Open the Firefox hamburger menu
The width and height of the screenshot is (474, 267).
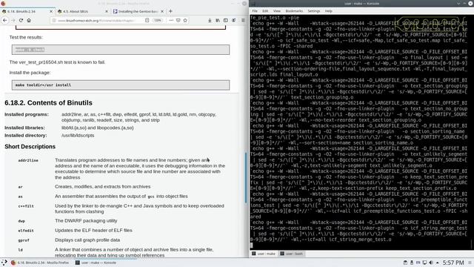pos(243,20)
